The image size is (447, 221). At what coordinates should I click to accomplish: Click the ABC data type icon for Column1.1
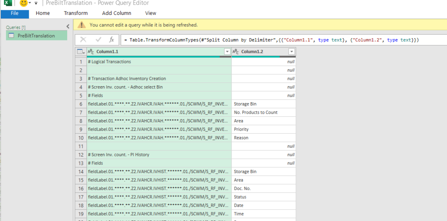point(90,52)
